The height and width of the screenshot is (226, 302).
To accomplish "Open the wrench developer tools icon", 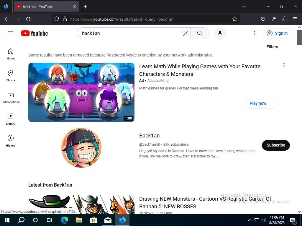I will [273, 19].
